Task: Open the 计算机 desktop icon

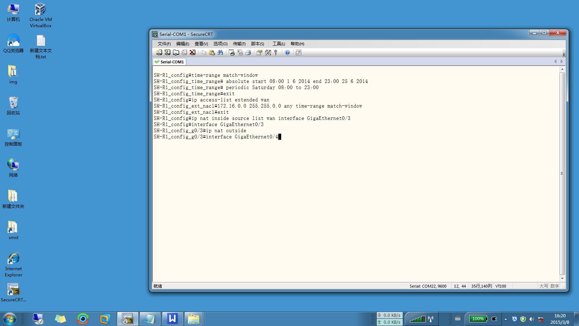Action: (13, 12)
